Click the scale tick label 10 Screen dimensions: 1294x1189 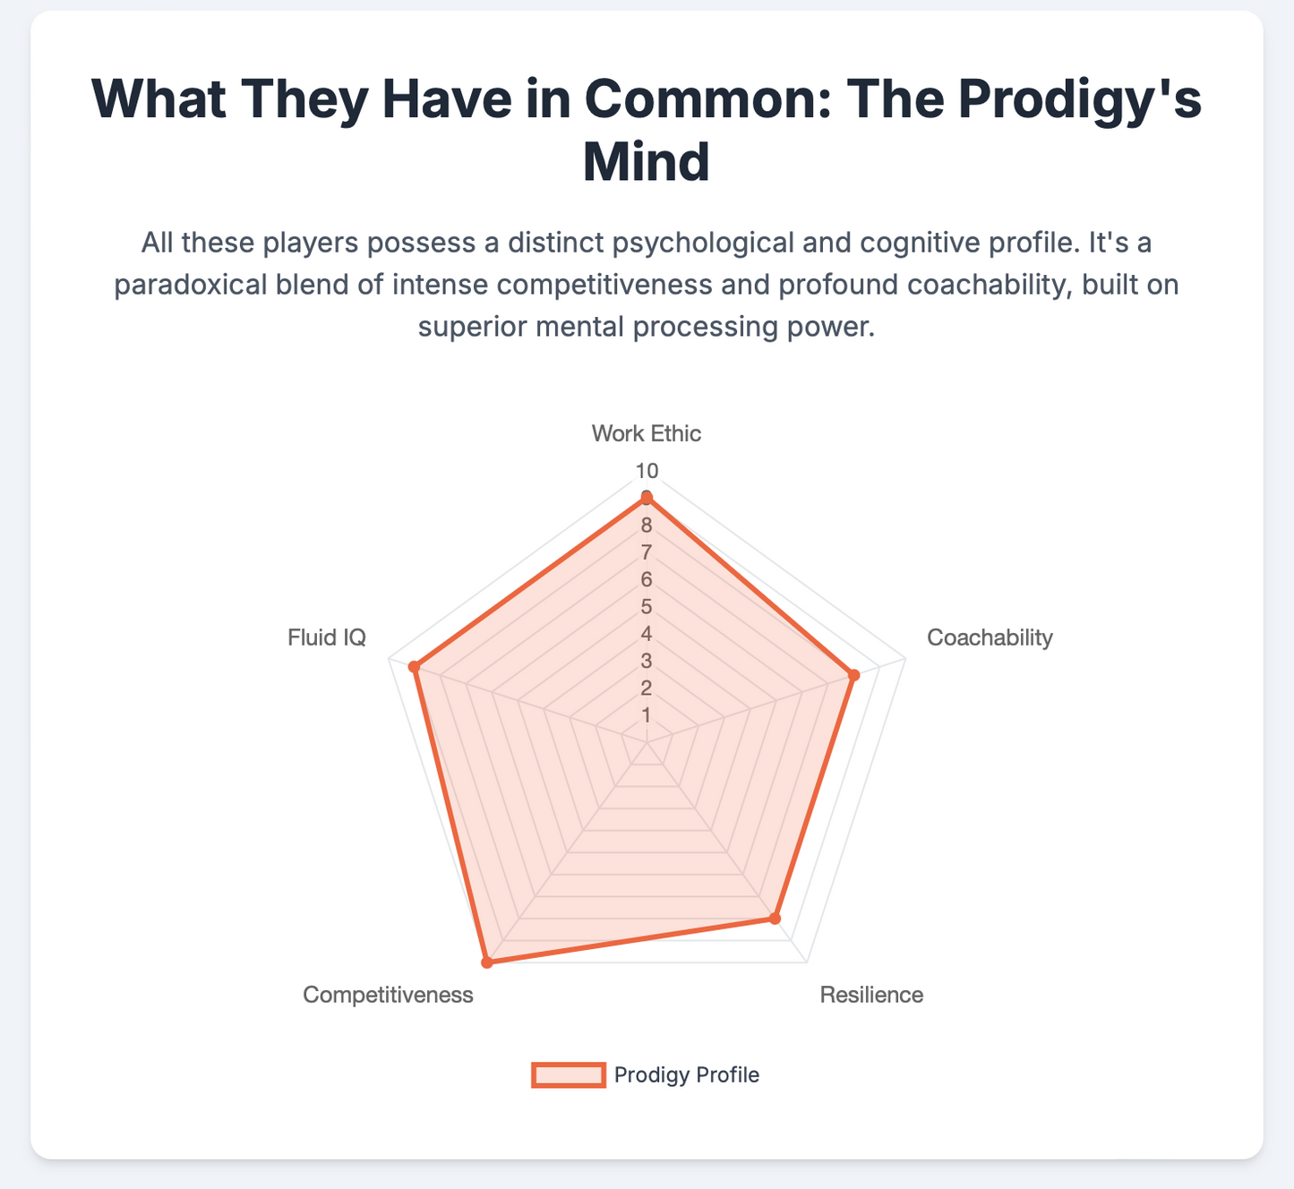[x=647, y=471]
